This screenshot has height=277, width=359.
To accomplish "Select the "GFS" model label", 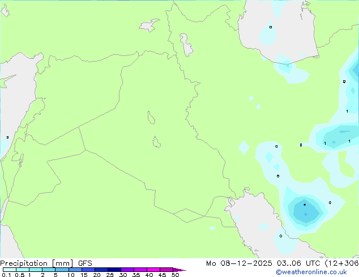I will coord(85,263).
